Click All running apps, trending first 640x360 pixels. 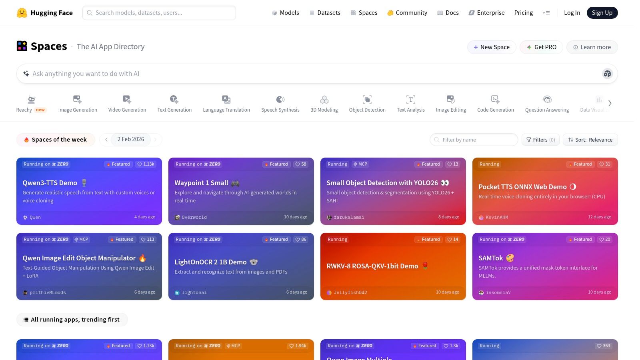pos(72,320)
